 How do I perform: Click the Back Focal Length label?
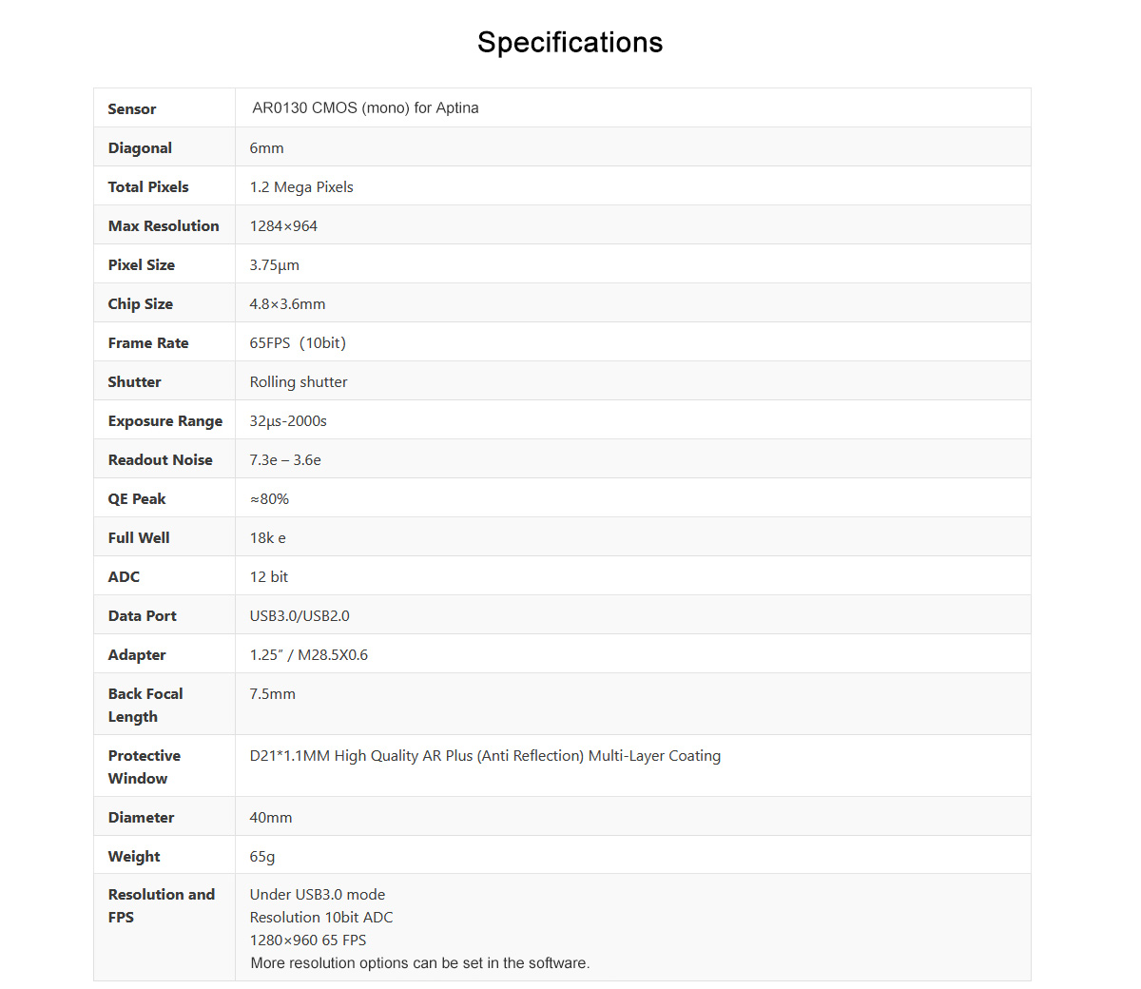145,706
